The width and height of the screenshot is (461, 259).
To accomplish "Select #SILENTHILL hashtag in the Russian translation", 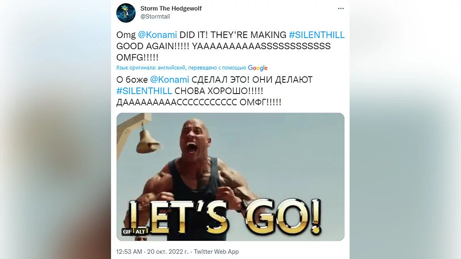I will (144, 91).
